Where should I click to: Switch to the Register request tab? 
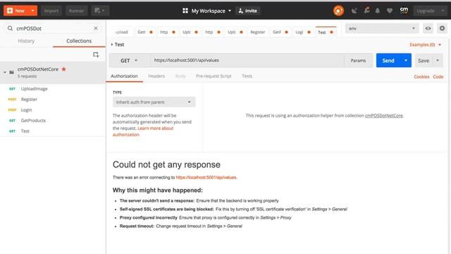pos(257,32)
